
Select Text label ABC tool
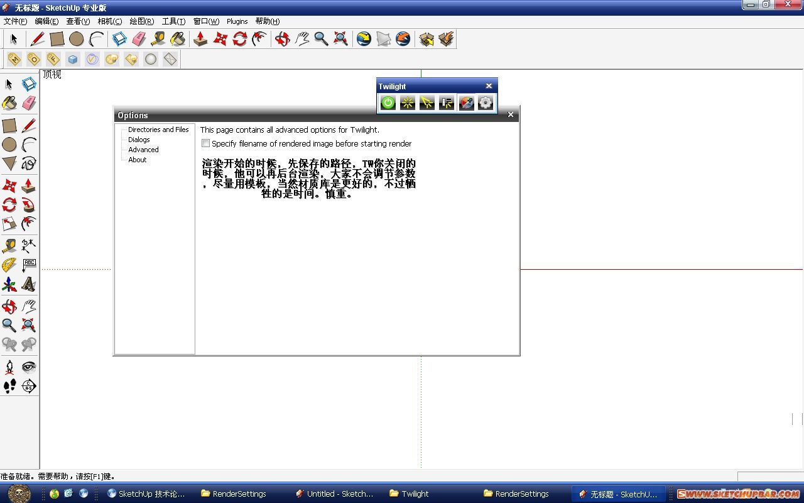click(29, 265)
